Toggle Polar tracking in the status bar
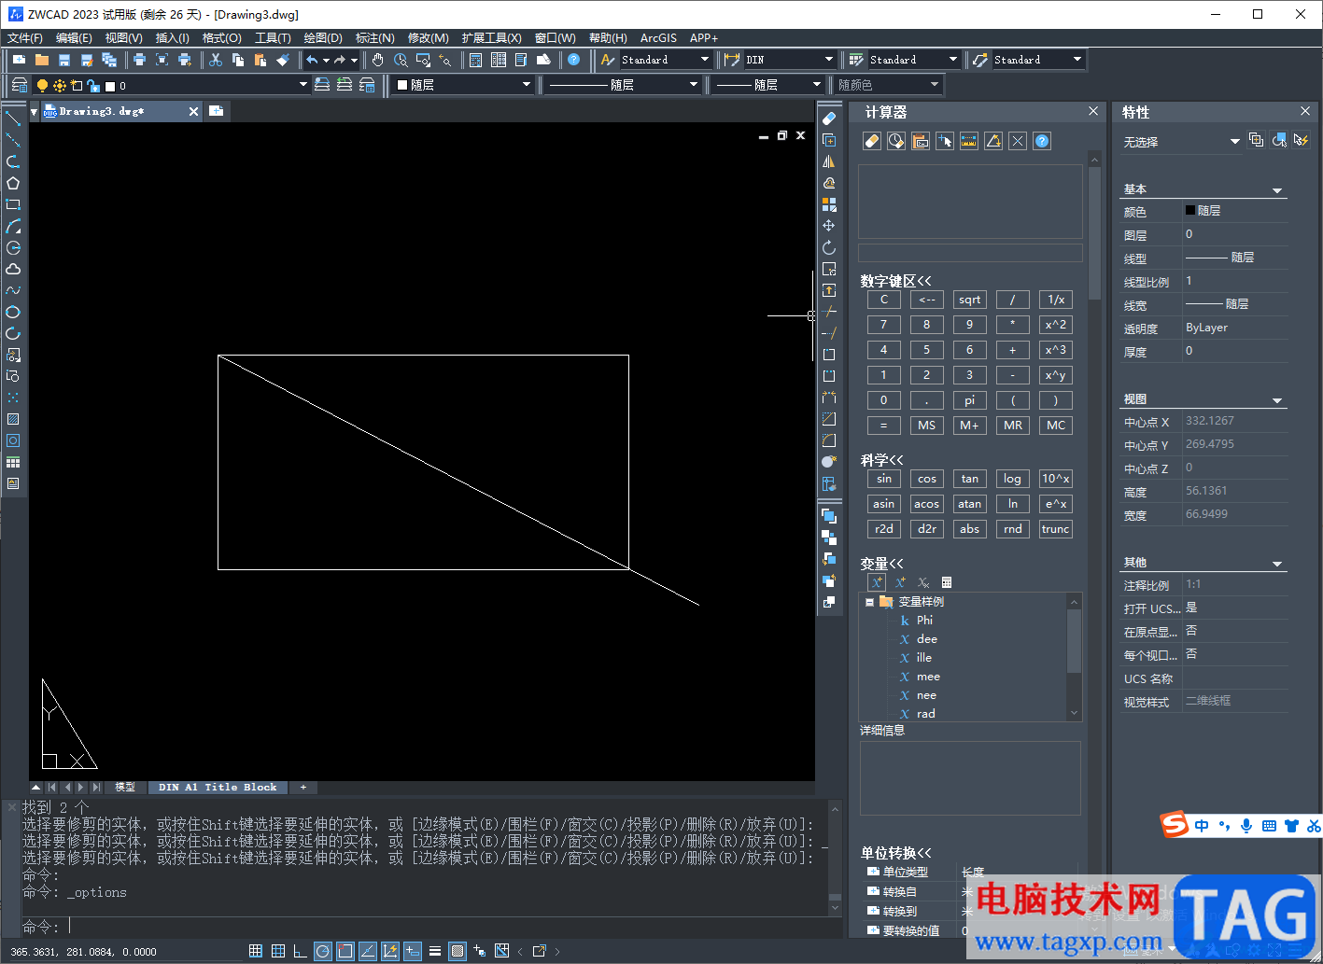 (322, 951)
